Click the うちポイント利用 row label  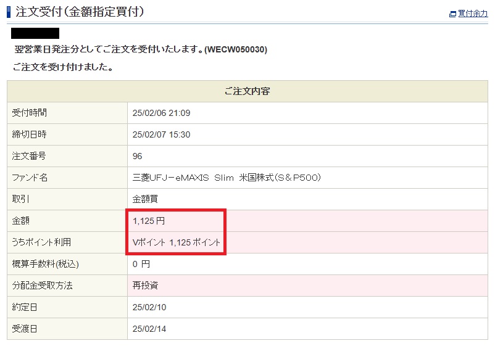pos(41,242)
